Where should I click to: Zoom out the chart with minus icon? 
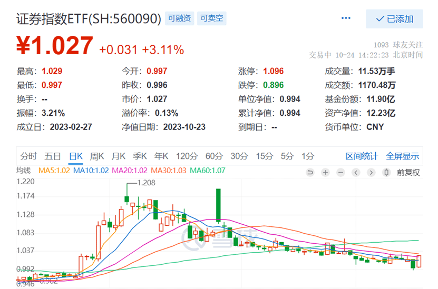pyautogui.click(x=341, y=172)
